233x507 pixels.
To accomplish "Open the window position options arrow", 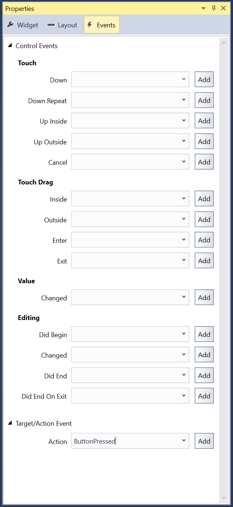I will 204,8.
